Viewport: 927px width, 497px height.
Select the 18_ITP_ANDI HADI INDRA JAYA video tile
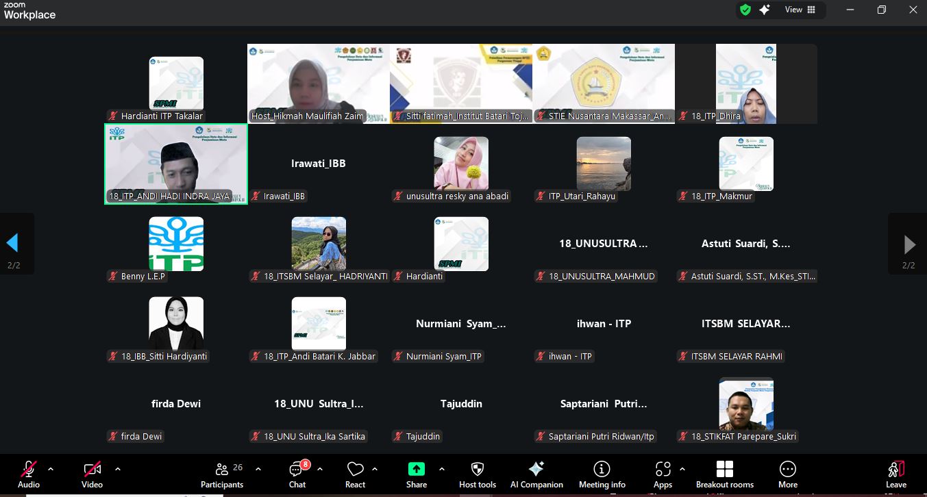point(176,164)
